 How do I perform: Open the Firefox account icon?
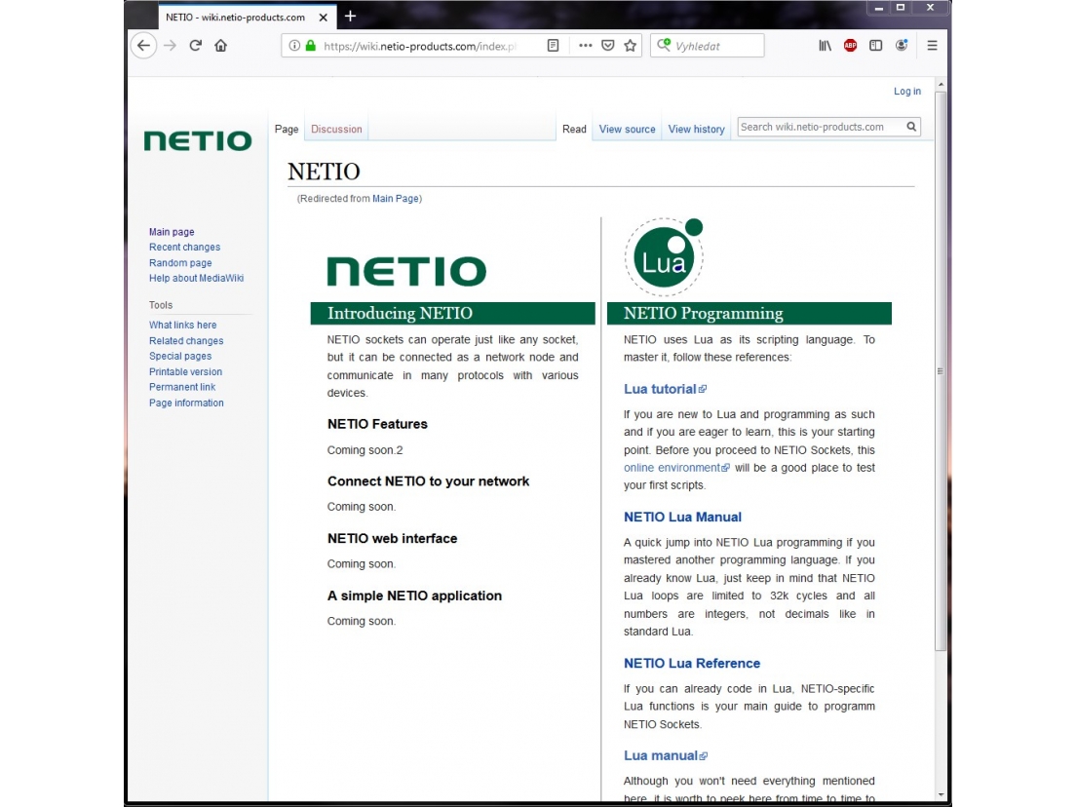[x=902, y=46]
